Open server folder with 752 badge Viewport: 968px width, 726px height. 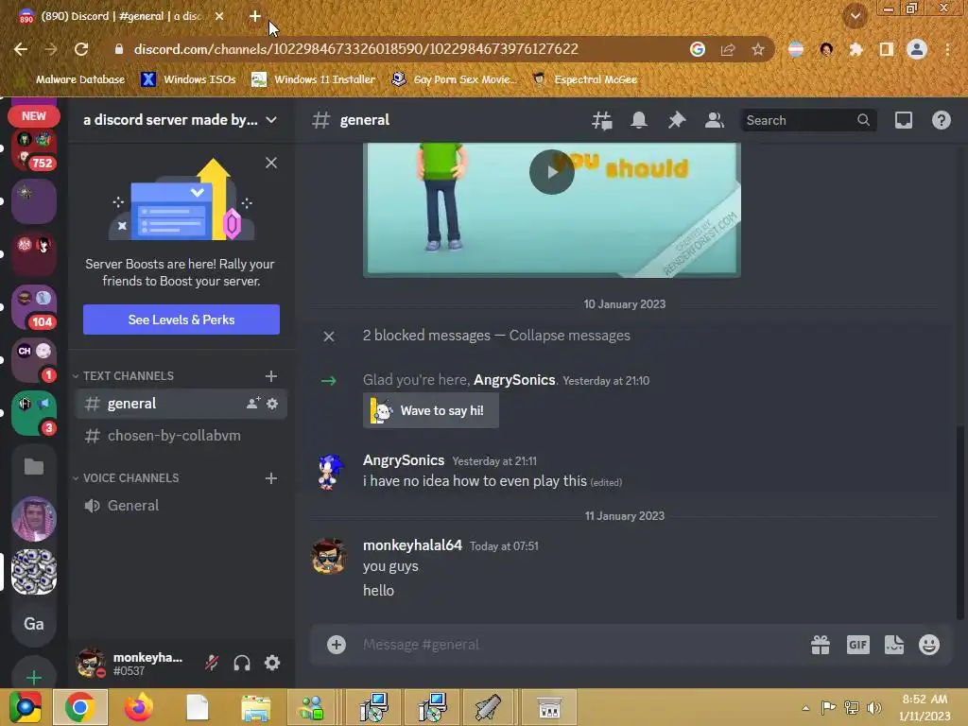tap(34, 149)
